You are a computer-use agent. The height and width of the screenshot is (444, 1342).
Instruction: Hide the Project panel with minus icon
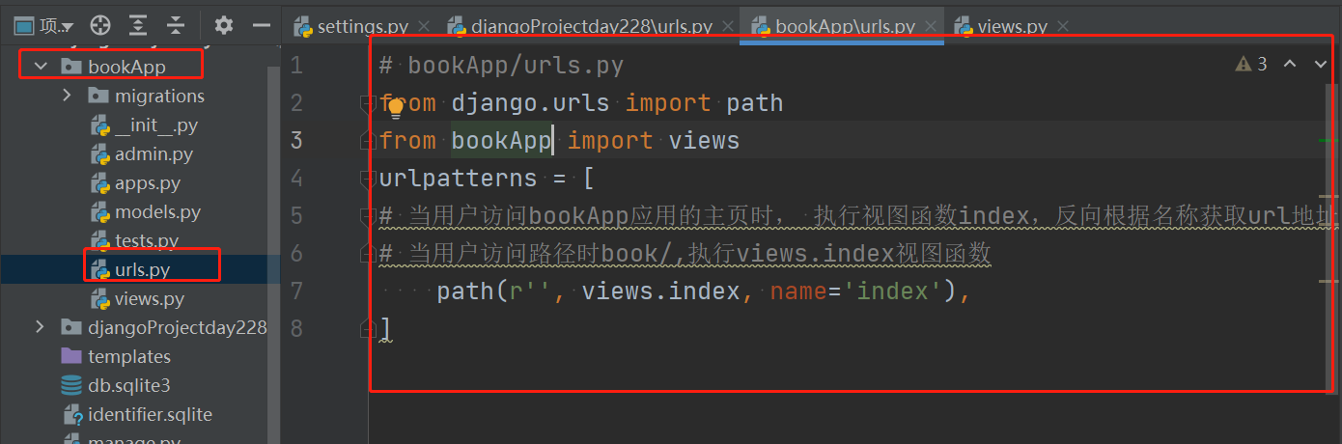261,25
